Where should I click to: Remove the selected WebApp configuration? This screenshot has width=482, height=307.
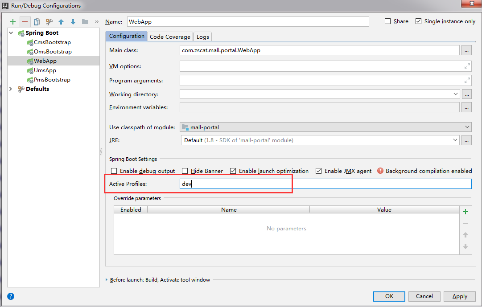click(25, 21)
